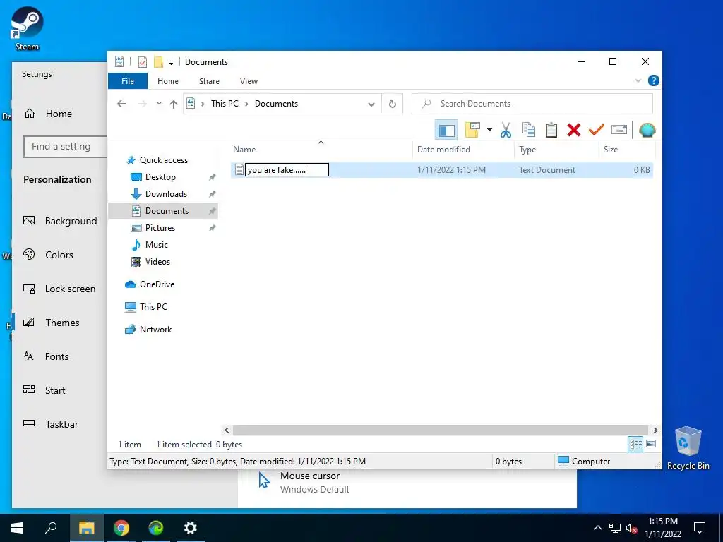Open Network in the navigation pane
This screenshot has width=723, height=542.
155,330
